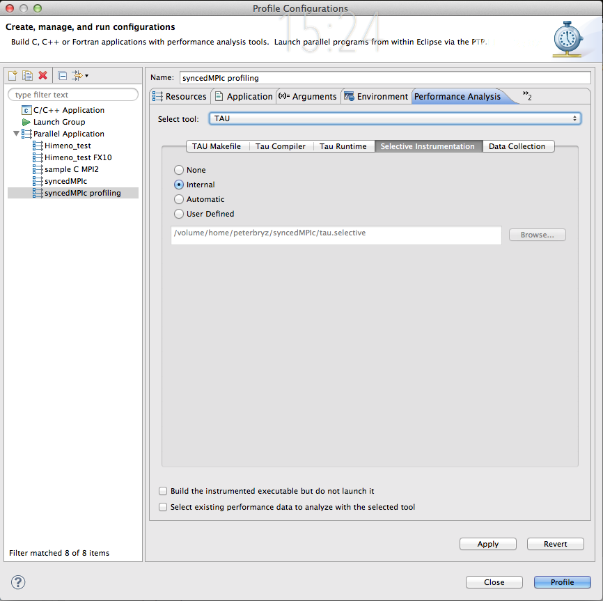Open the Select tool TAU dropdown
Viewport: 603px width, 601px height.
[x=395, y=118]
